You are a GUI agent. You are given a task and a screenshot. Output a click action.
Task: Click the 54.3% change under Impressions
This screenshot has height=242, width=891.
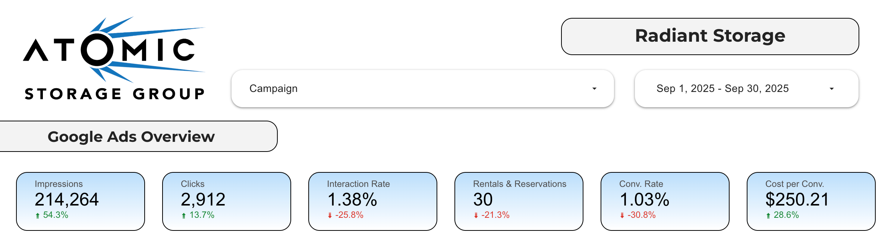click(x=56, y=215)
